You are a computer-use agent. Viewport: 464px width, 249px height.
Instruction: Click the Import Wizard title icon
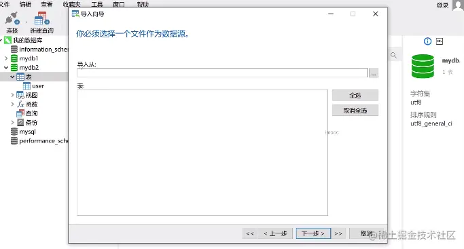point(75,14)
